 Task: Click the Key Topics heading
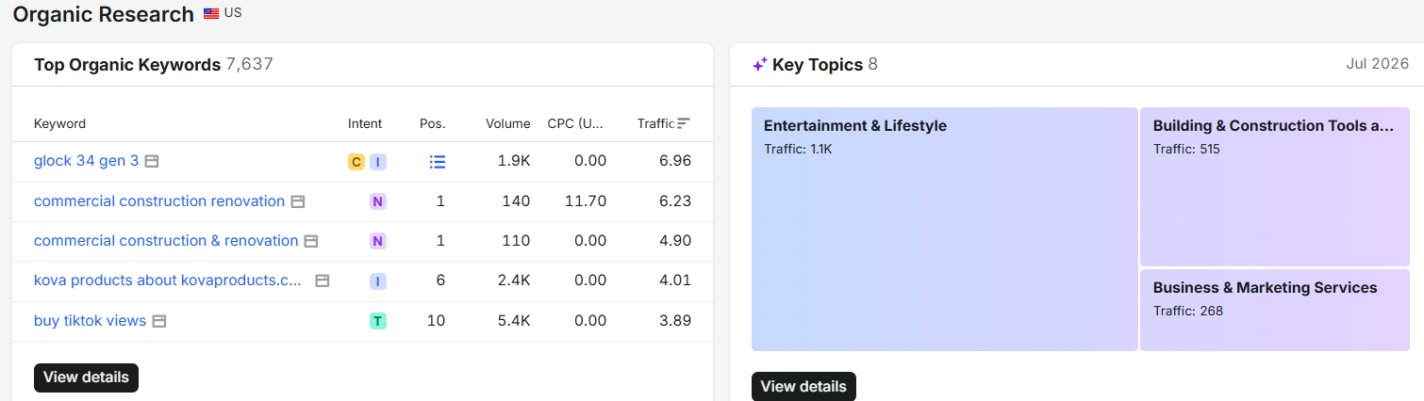818,65
